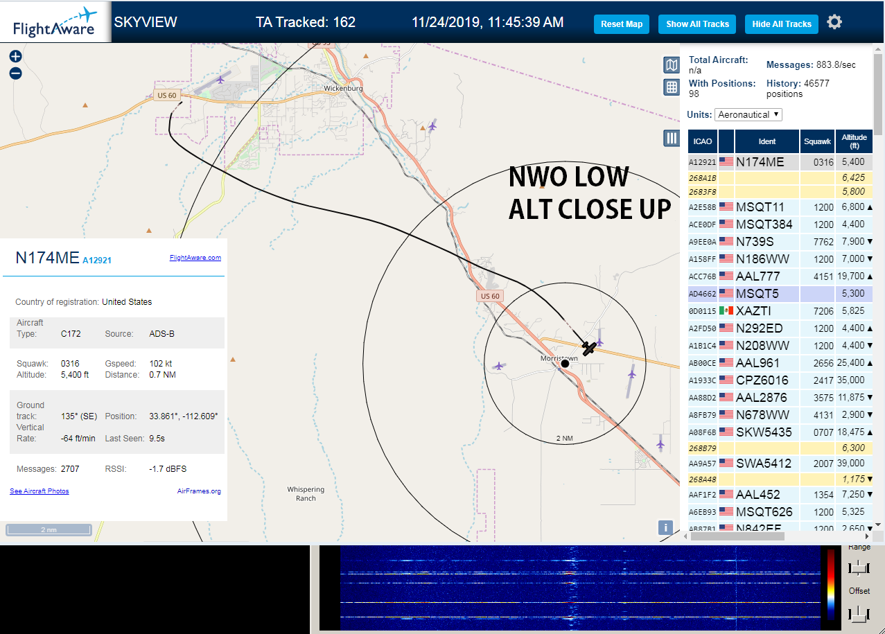885x634 pixels.
Task: Select the 268B79 ICAO row
Action: click(780, 448)
